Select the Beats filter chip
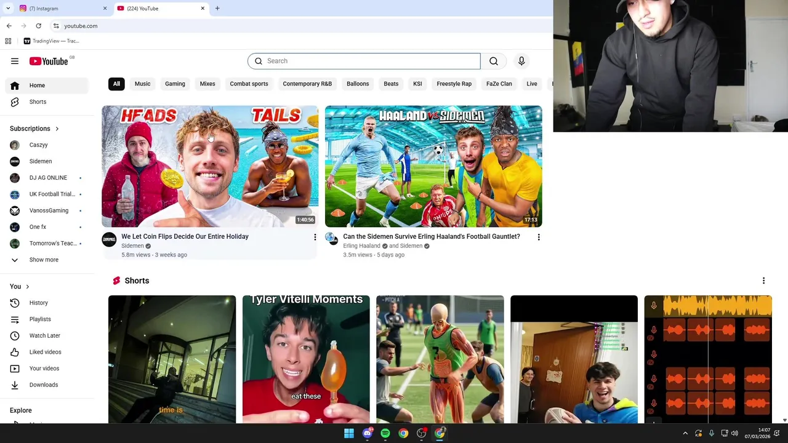This screenshot has width=788, height=443. click(x=391, y=84)
